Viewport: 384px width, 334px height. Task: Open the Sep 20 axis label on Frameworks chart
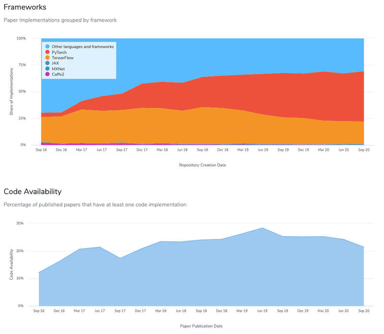[x=363, y=149]
